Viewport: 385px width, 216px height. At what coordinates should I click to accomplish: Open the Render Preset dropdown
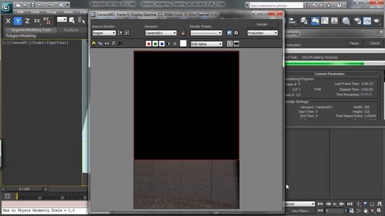pyautogui.click(x=206, y=33)
